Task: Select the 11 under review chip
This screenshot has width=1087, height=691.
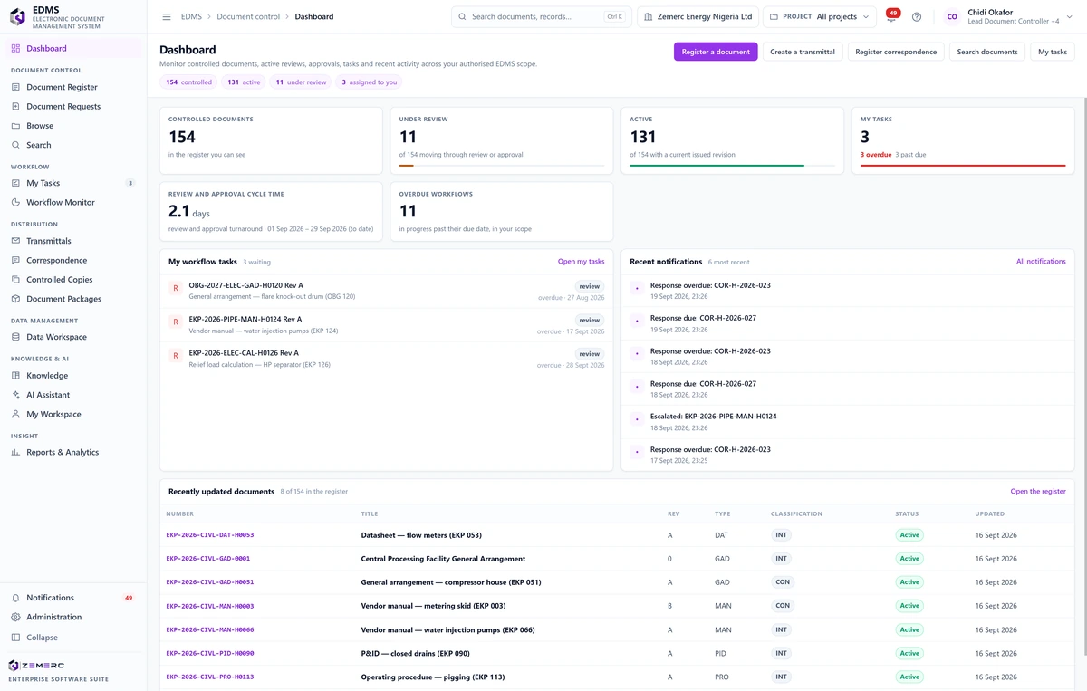Action: coord(301,82)
